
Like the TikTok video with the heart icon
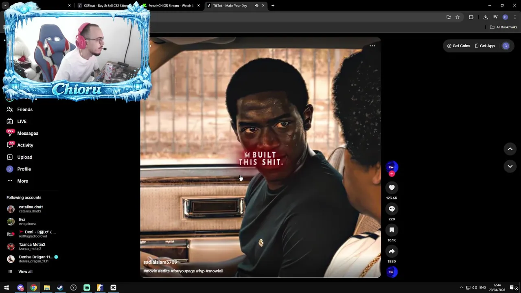(392, 188)
